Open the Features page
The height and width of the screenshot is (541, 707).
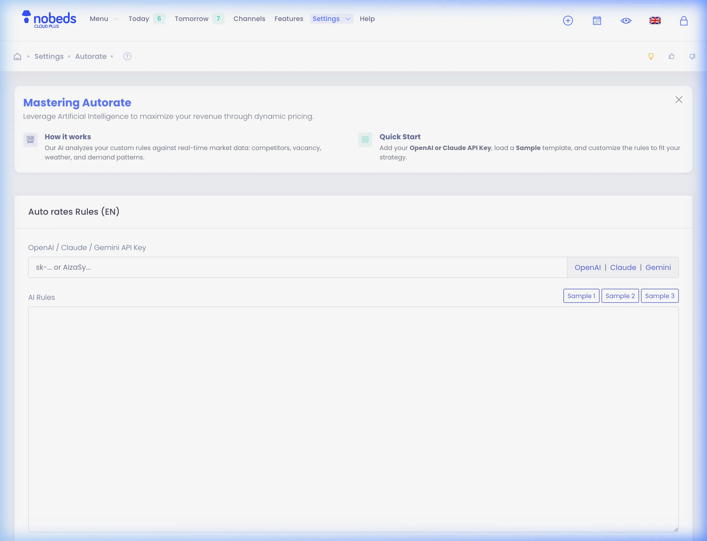point(289,19)
